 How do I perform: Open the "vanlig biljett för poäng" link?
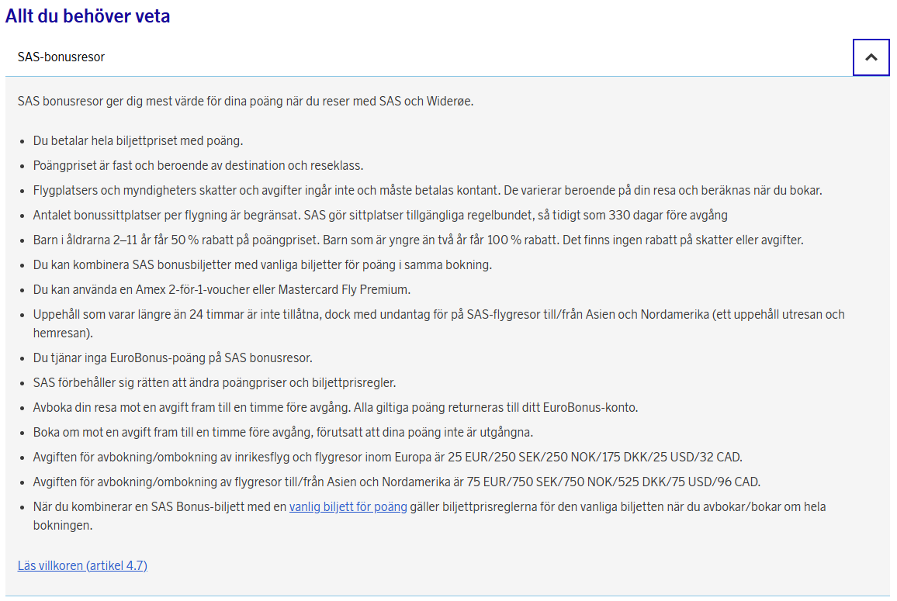348,507
